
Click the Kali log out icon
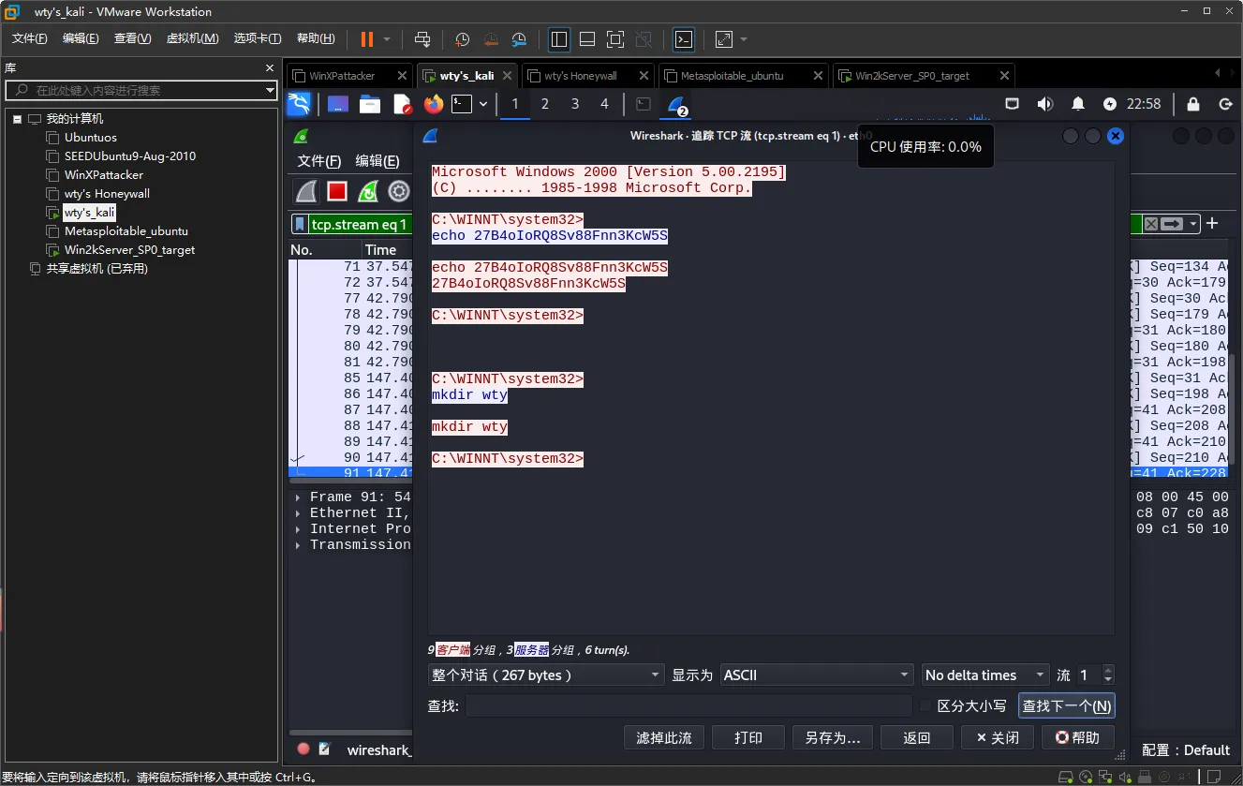[1225, 104]
